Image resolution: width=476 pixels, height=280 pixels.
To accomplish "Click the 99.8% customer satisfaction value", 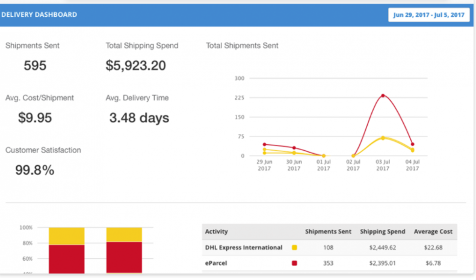I will [x=34, y=170].
